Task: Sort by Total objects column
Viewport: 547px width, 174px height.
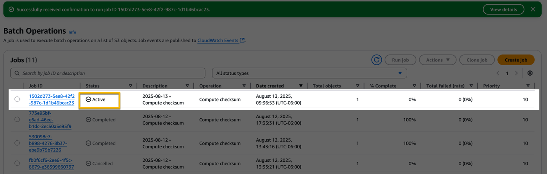Action: point(357,86)
